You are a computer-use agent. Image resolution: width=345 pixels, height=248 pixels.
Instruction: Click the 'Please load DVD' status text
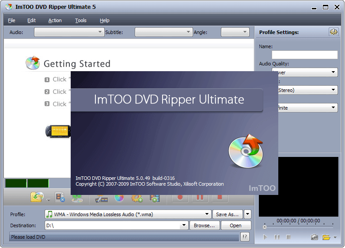click(28, 237)
